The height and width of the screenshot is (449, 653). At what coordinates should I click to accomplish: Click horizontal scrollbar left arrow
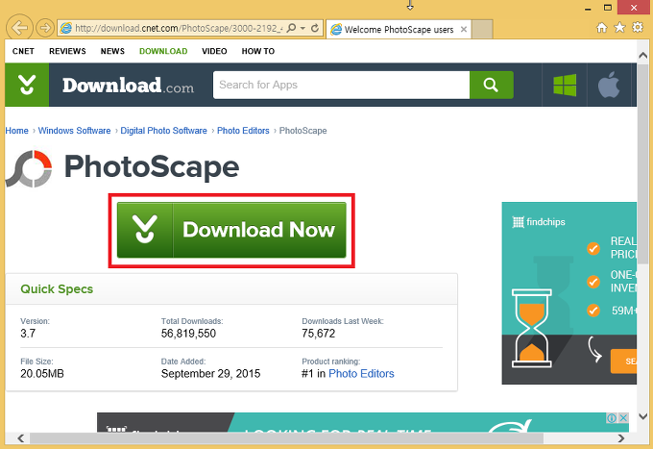21,438
